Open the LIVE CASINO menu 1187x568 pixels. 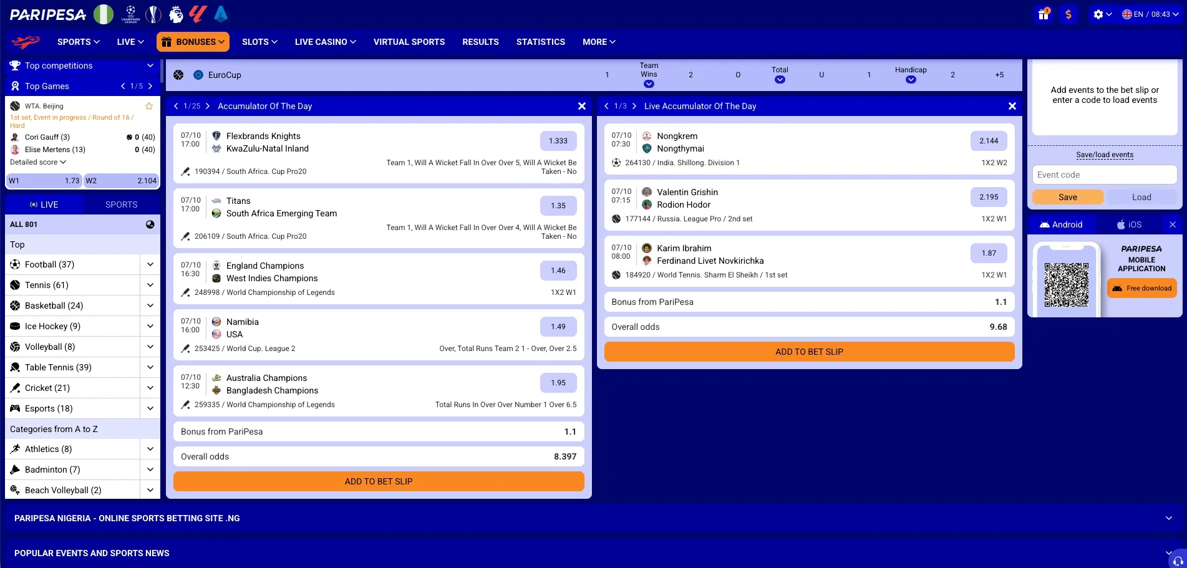pyautogui.click(x=325, y=42)
